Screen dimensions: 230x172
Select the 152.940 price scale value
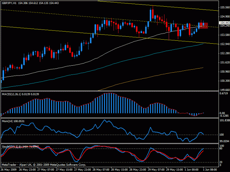(x=225, y=44)
